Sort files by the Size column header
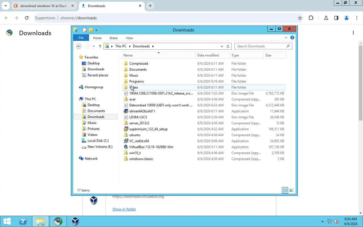Viewport: 363px width, 227px height. click(275, 55)
